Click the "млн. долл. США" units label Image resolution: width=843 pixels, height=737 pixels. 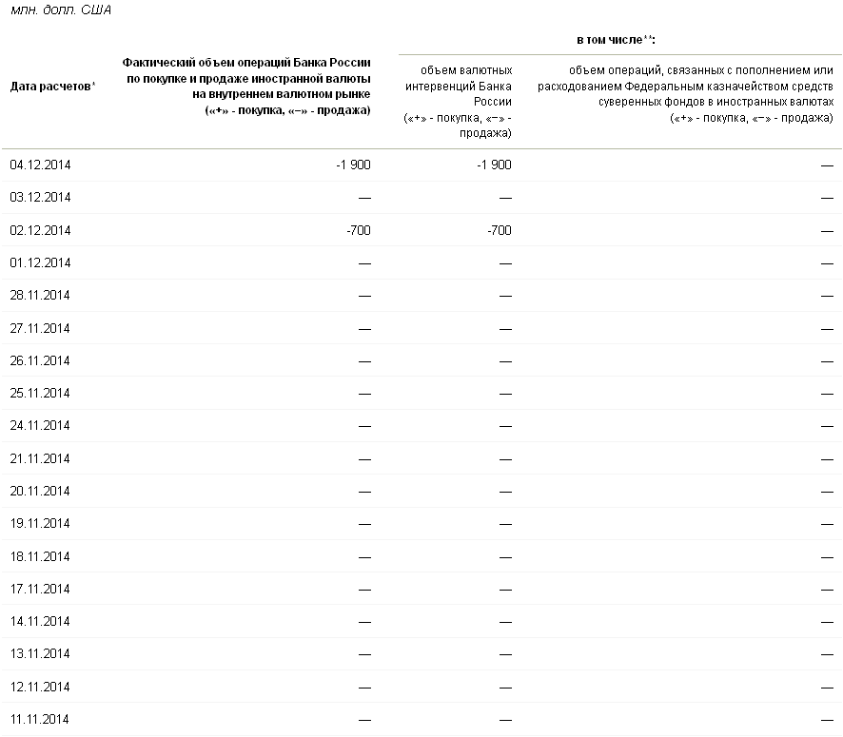tap(59, 10)
